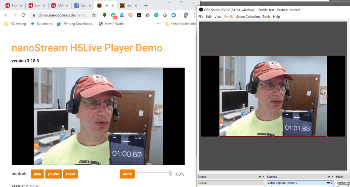Select Scene in the OBS Scenes list
This screenshot has width=350, height=187.
(x=231, y=183)
